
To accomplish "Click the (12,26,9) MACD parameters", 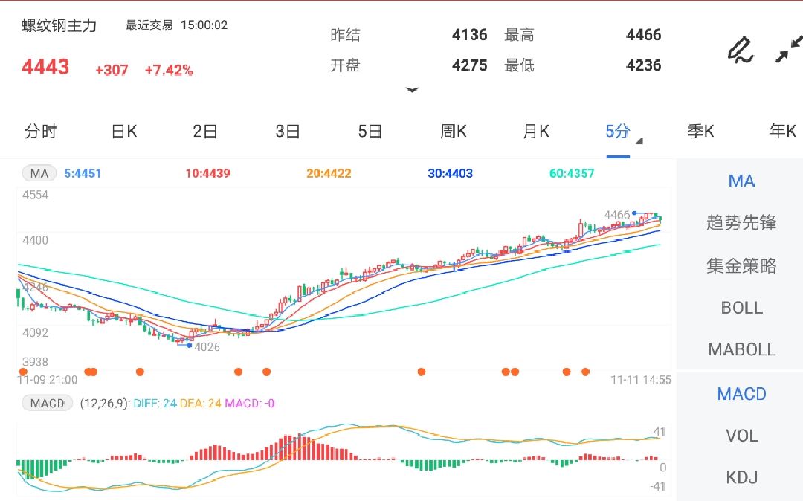I will click(x=105, y=404).
